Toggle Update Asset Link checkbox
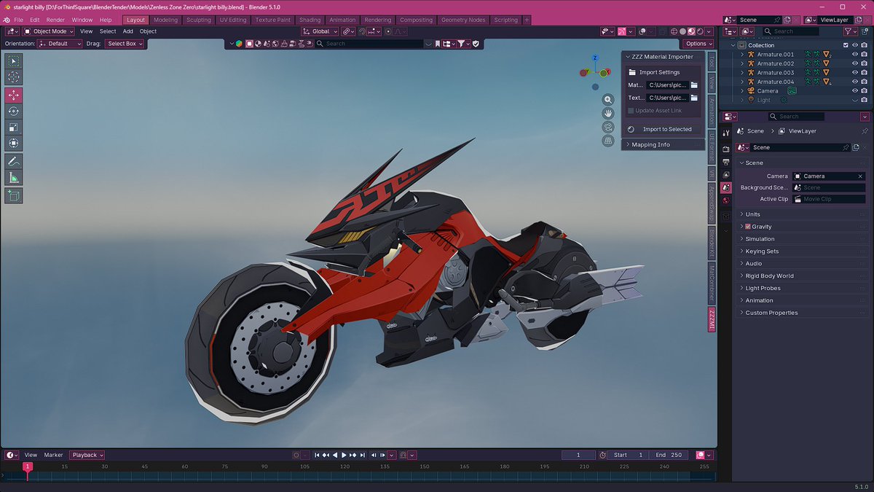 coord(631,111)
